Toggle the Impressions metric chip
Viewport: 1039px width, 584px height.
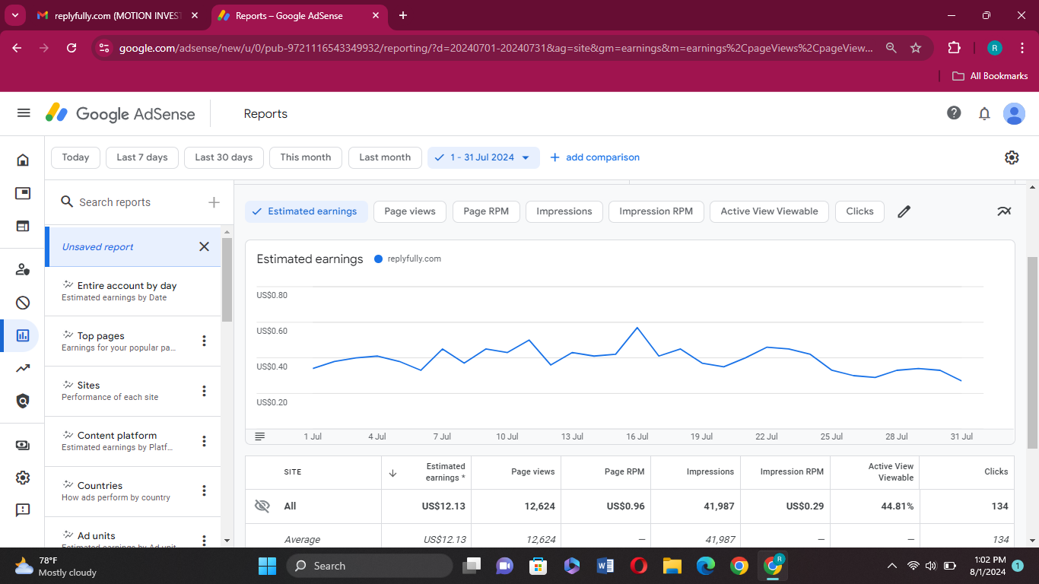coord(564,211)
